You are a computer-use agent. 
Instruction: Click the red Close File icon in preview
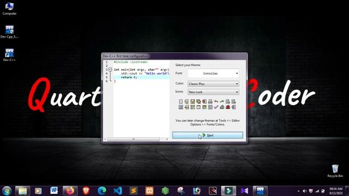(x=204, y=101)
